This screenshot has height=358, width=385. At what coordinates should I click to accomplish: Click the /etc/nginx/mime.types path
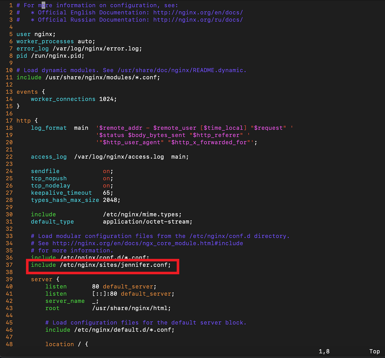click(x=141, y=215)
